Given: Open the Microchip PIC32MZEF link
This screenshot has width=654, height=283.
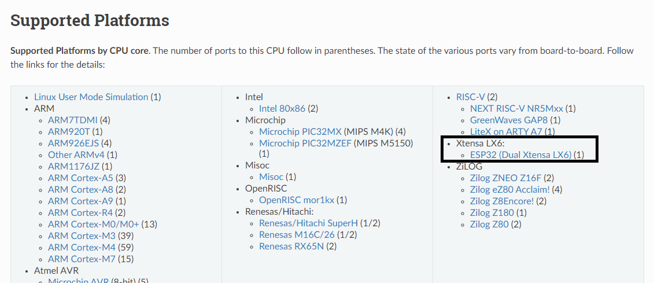Looking at the screenshot, I should click(x=305, y=143).
